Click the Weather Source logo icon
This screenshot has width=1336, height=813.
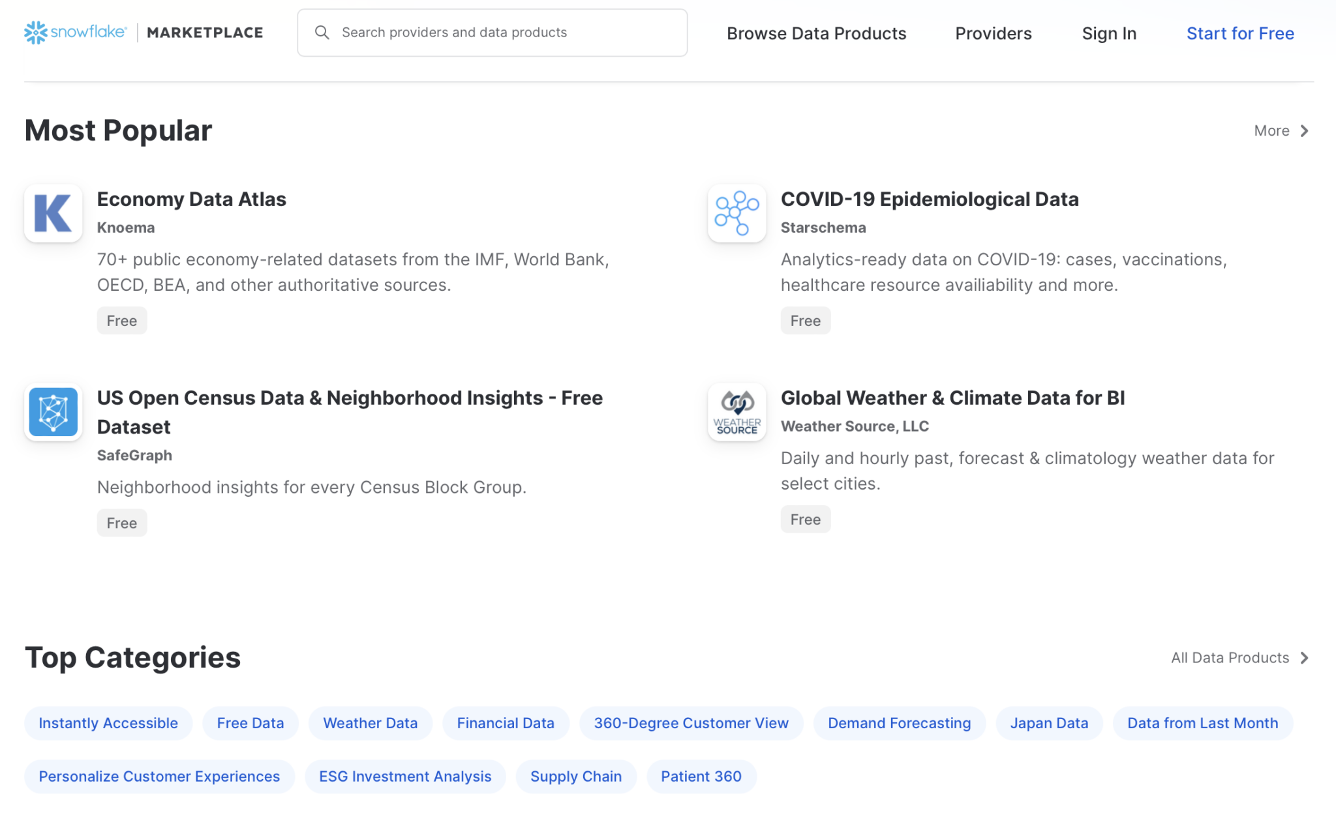(736, 412)
